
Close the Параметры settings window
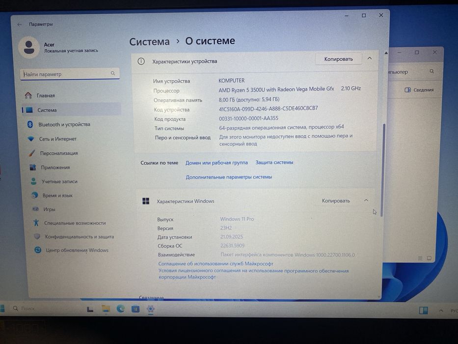click(381, 15)
